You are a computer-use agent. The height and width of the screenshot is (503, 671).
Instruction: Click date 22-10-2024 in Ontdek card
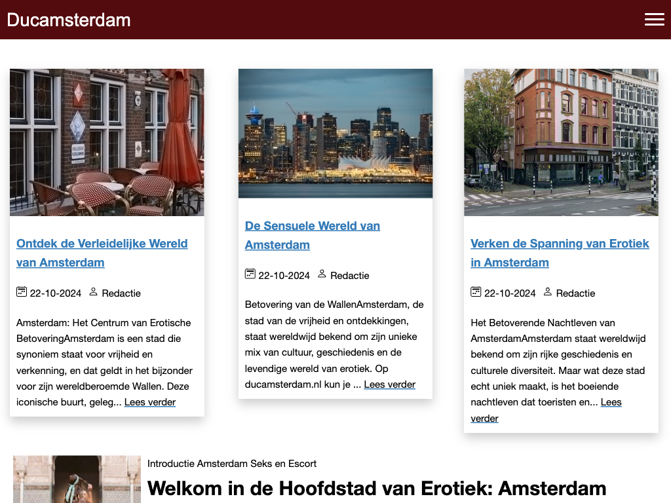tap(55, 293)
